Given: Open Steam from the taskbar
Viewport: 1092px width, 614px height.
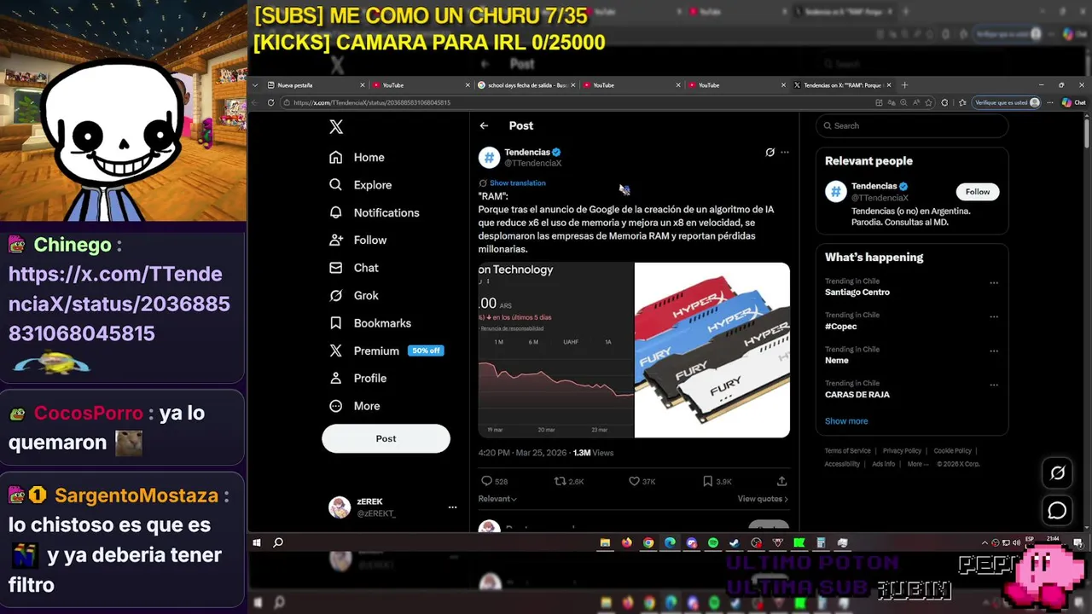Looking at the screenshot, I should (735, 542).
